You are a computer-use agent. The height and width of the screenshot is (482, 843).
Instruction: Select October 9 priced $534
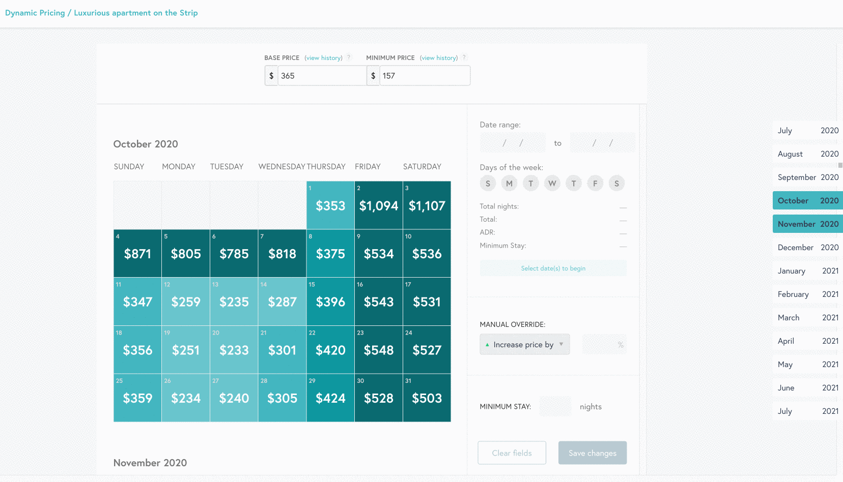click(379, 253)
